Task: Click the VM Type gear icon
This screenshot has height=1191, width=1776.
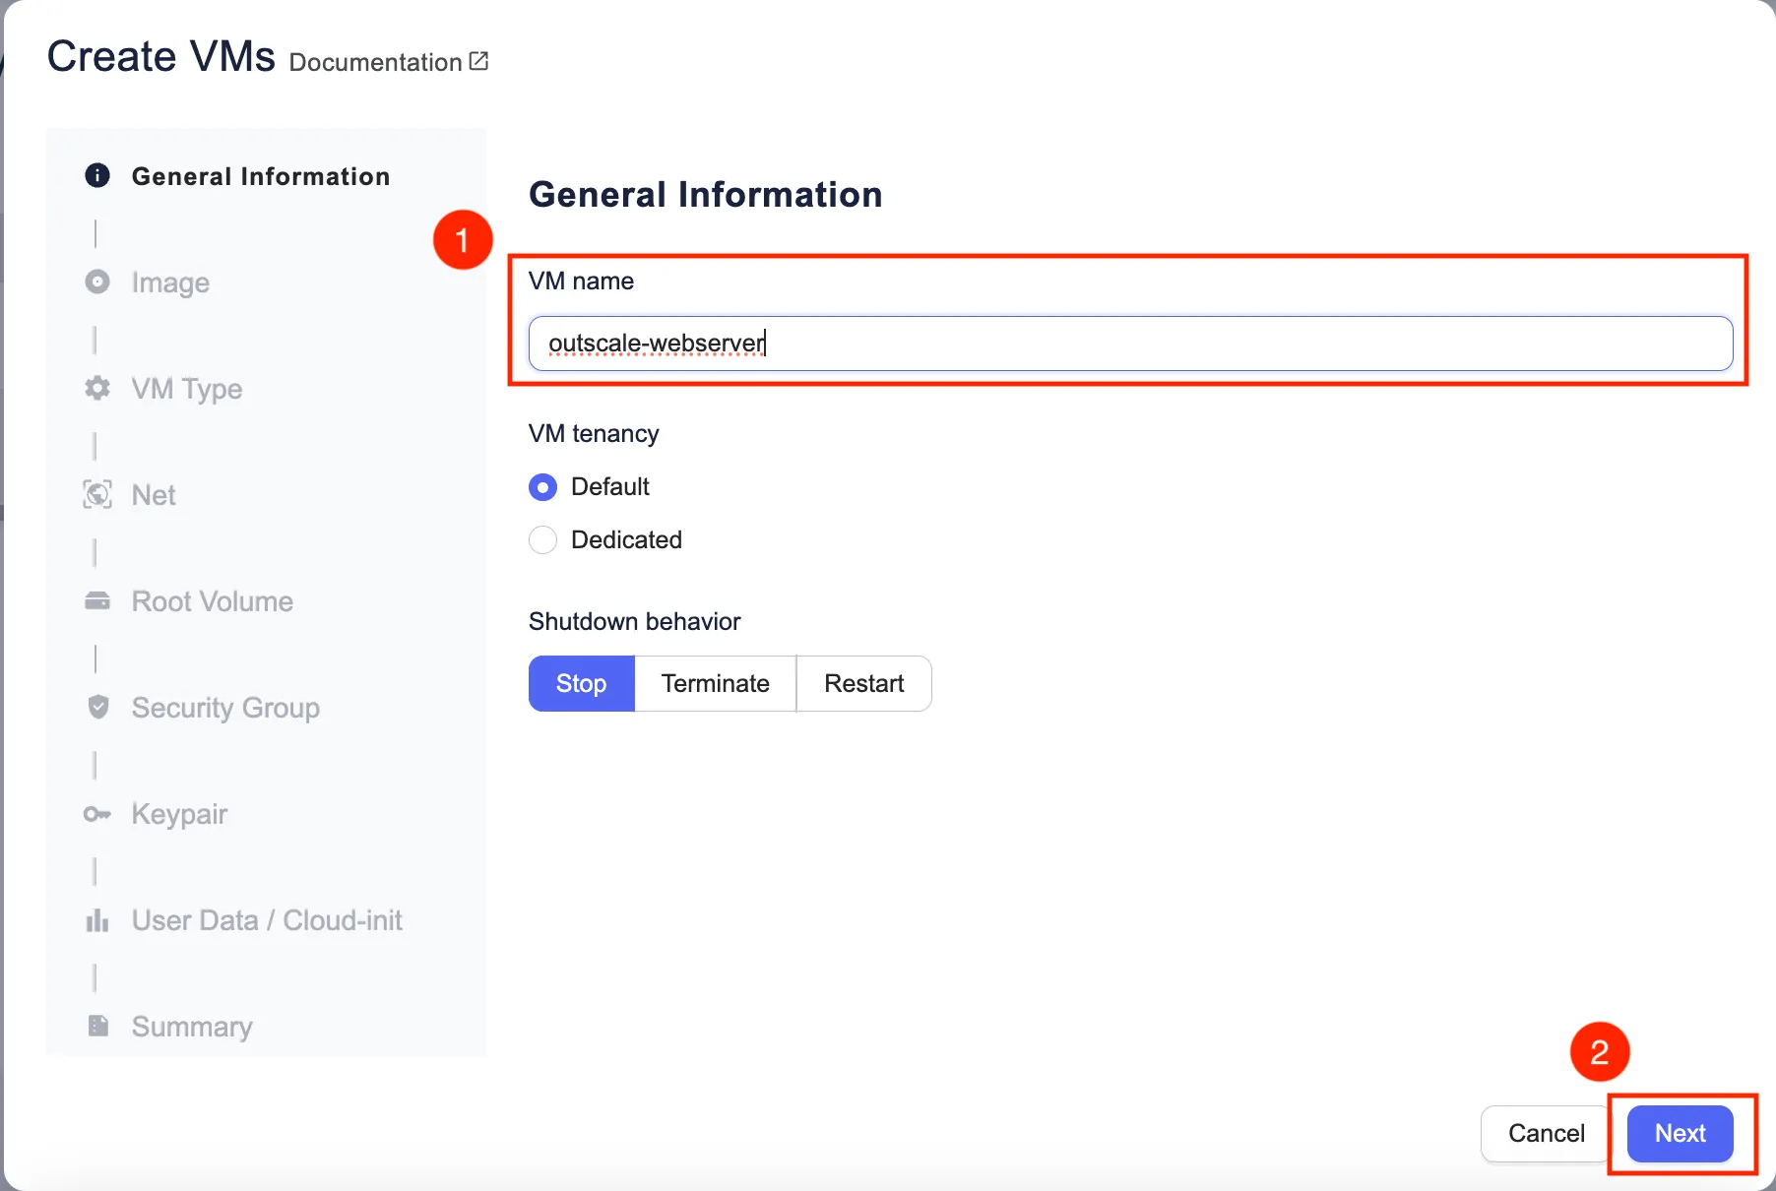Action: coord(97,388)
